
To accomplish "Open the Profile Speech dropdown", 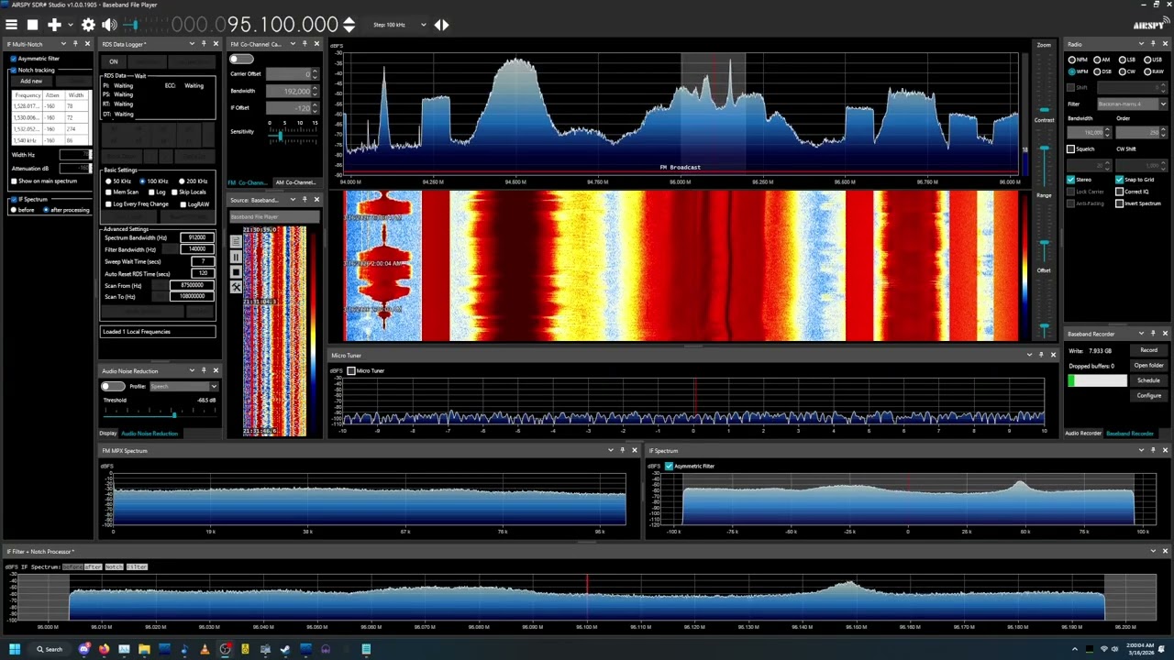I will click(183, 386).
